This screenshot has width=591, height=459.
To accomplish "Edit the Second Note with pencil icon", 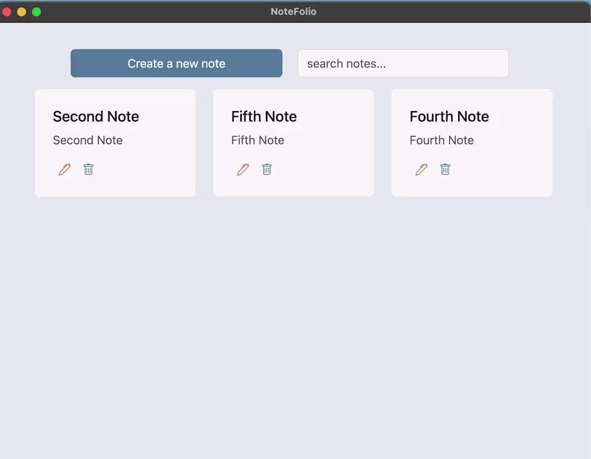I will click(64, 170).
